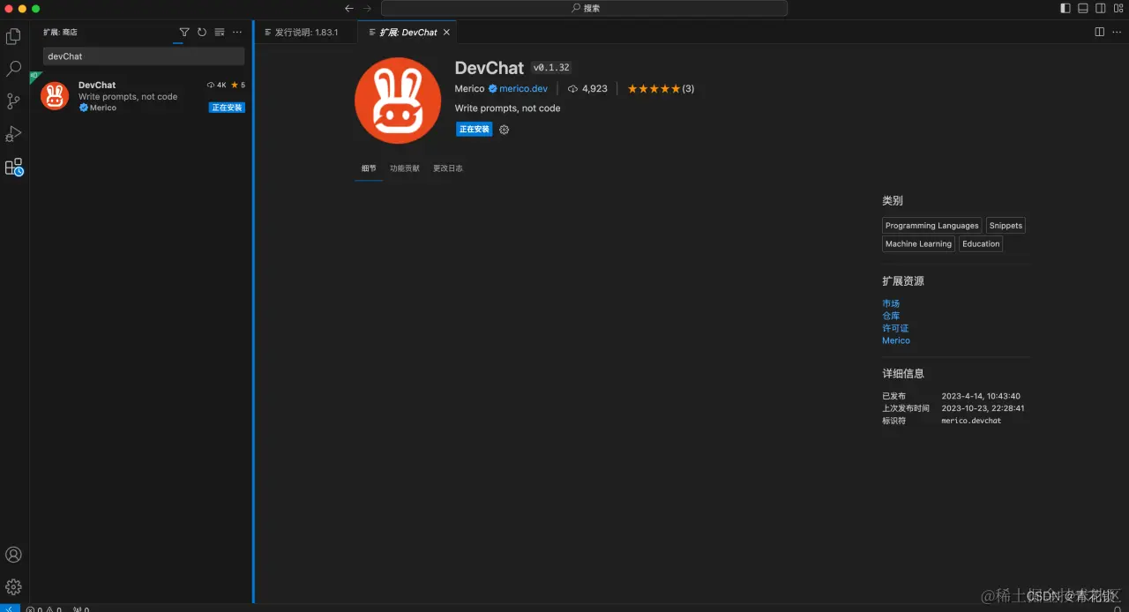Open the 功能贡献 feature contributions tab

click(x=405, y=168)
